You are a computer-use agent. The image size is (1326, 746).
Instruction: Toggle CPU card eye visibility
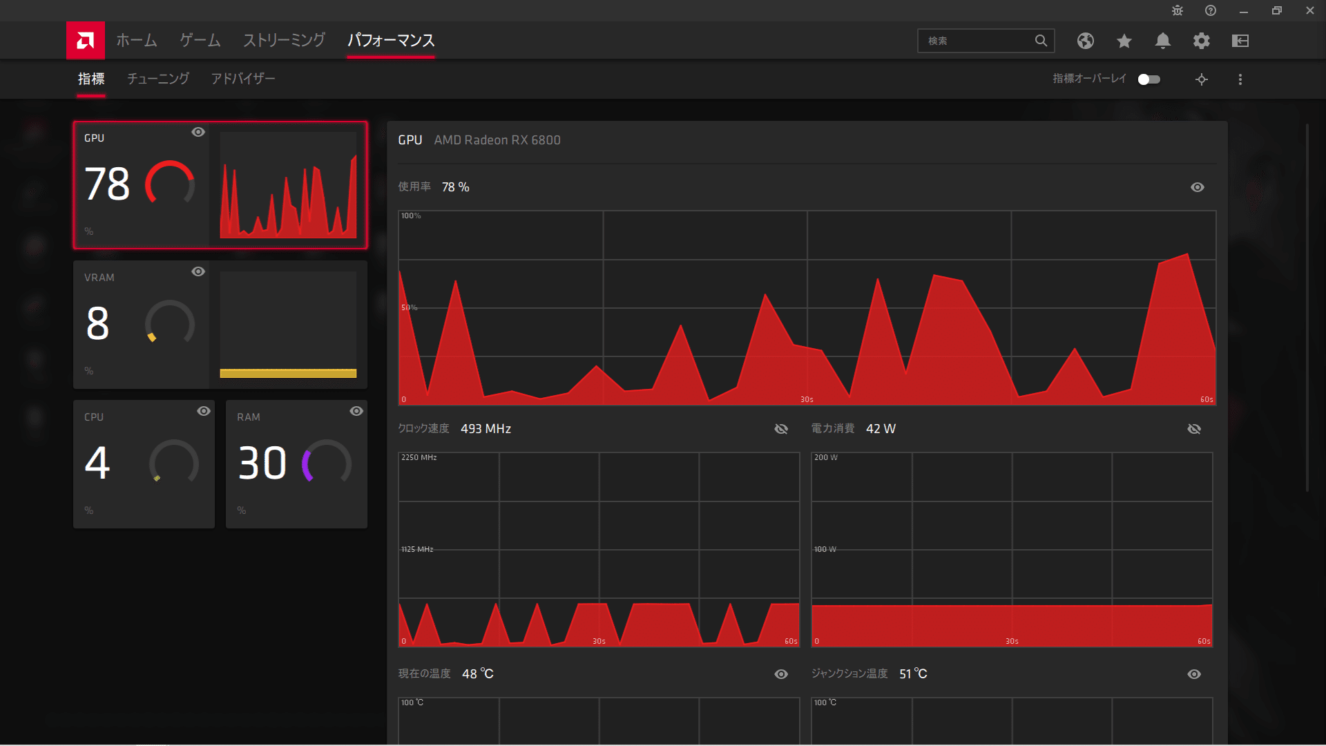[204, 411]
